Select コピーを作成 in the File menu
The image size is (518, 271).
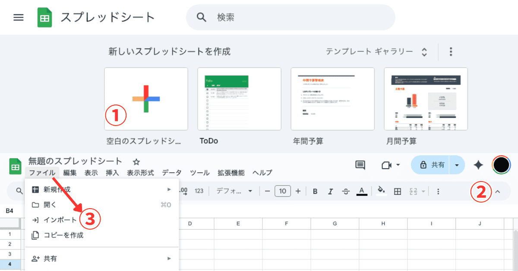pos(102,235)
